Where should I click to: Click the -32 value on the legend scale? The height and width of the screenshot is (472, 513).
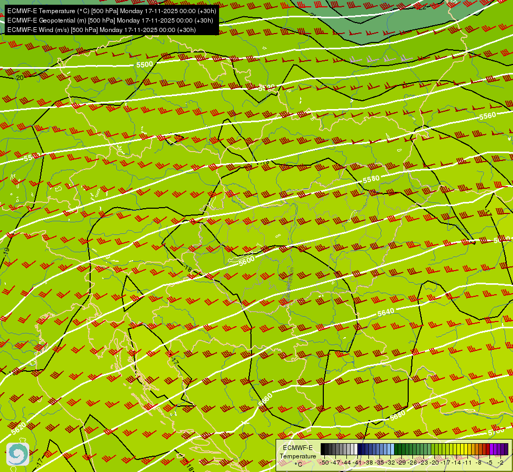pyautogui.click(x=391, y=463)
